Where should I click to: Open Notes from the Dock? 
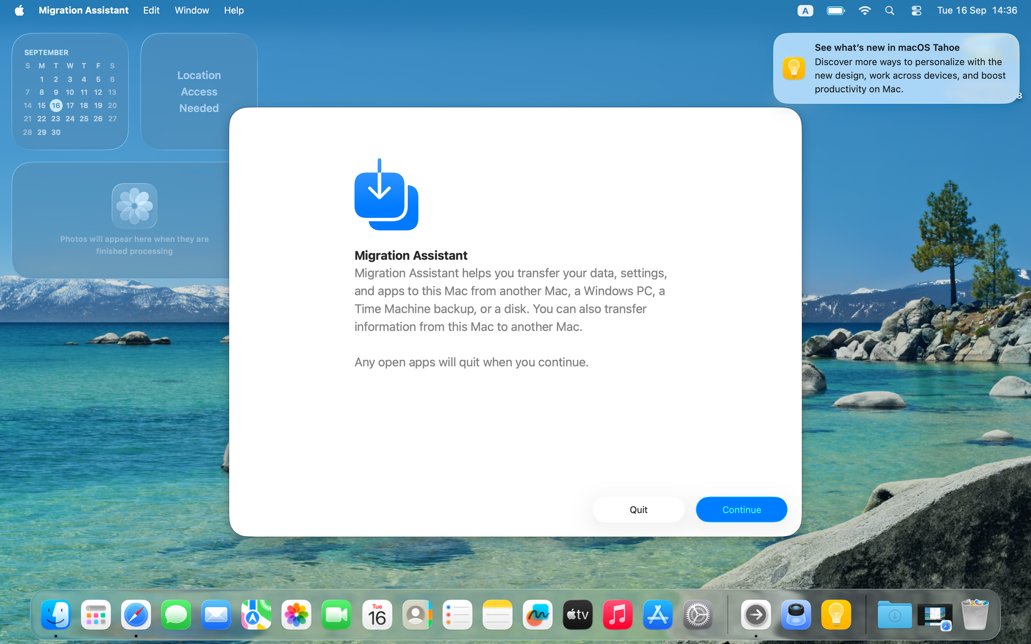[x=497, y=615]
